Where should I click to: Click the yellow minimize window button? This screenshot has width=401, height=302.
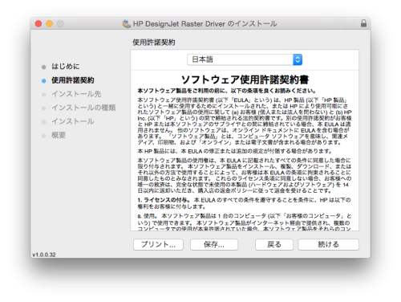[50, 23]
